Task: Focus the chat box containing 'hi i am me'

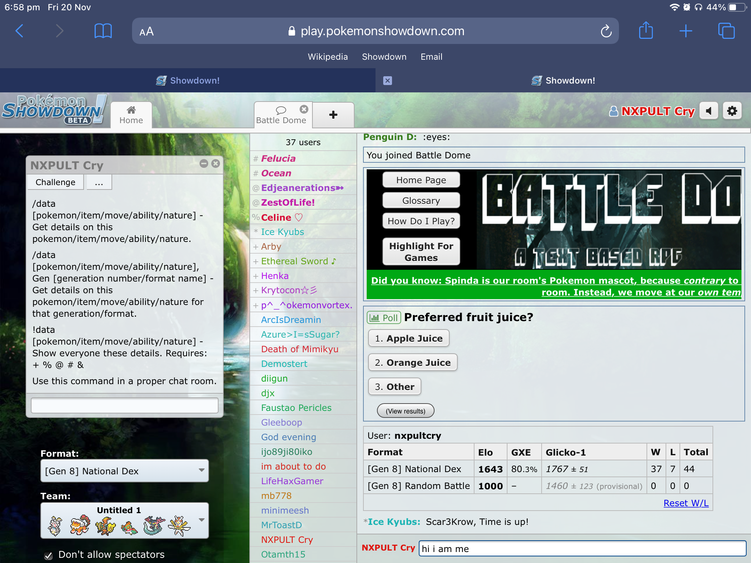Action: coord(582,549)
